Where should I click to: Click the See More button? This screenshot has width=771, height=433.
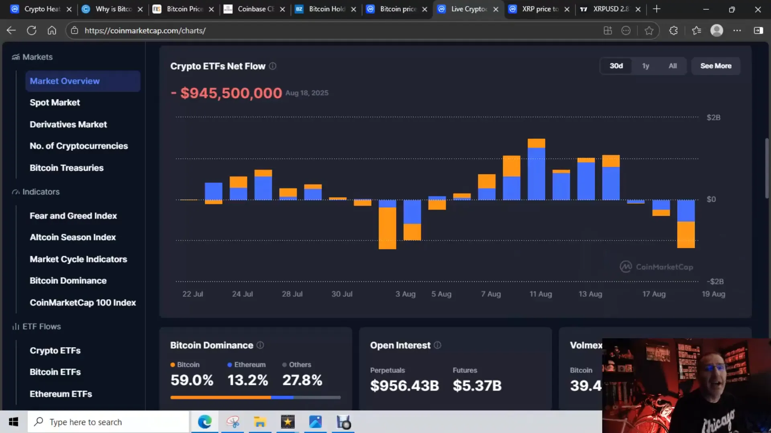point(716,66)
